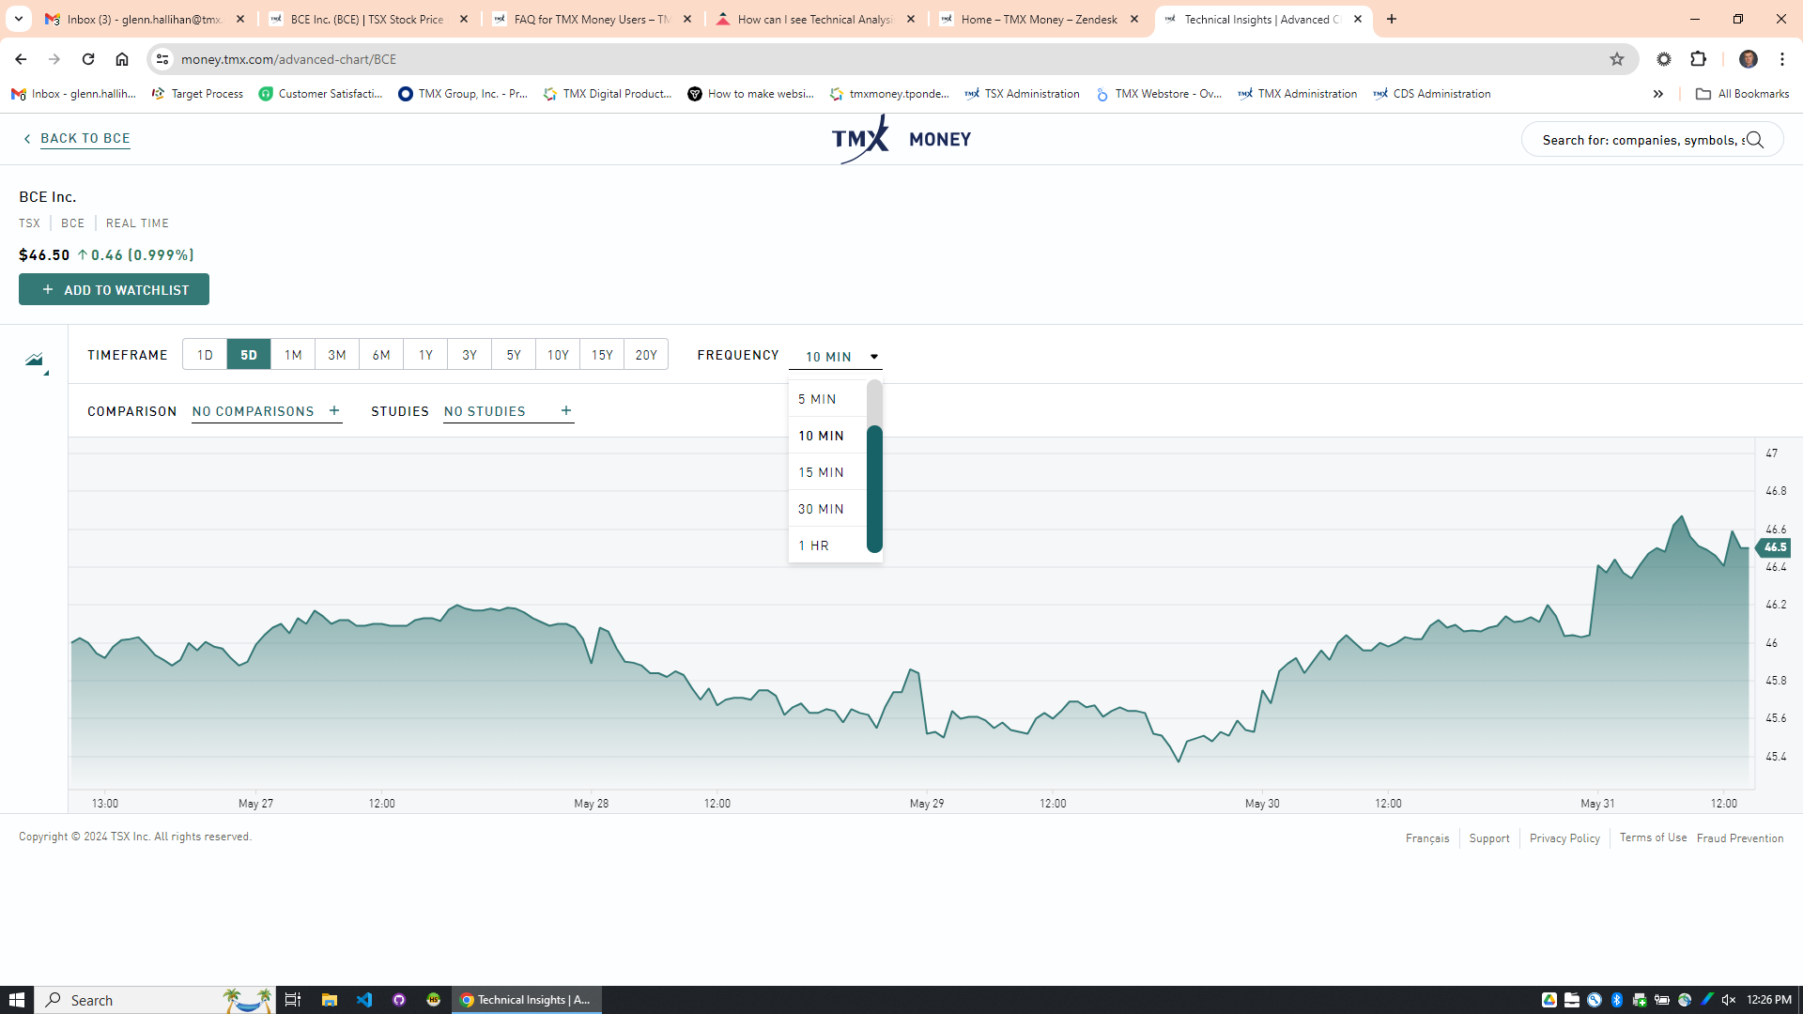Screen dimensions: 1803x1014
Task: Click the chart type icon in left sidebar
Action: click(x=35, y=361)
